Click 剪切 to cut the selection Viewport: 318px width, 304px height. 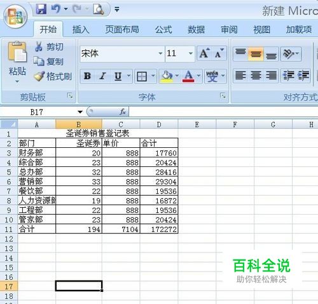coord(49,47)
